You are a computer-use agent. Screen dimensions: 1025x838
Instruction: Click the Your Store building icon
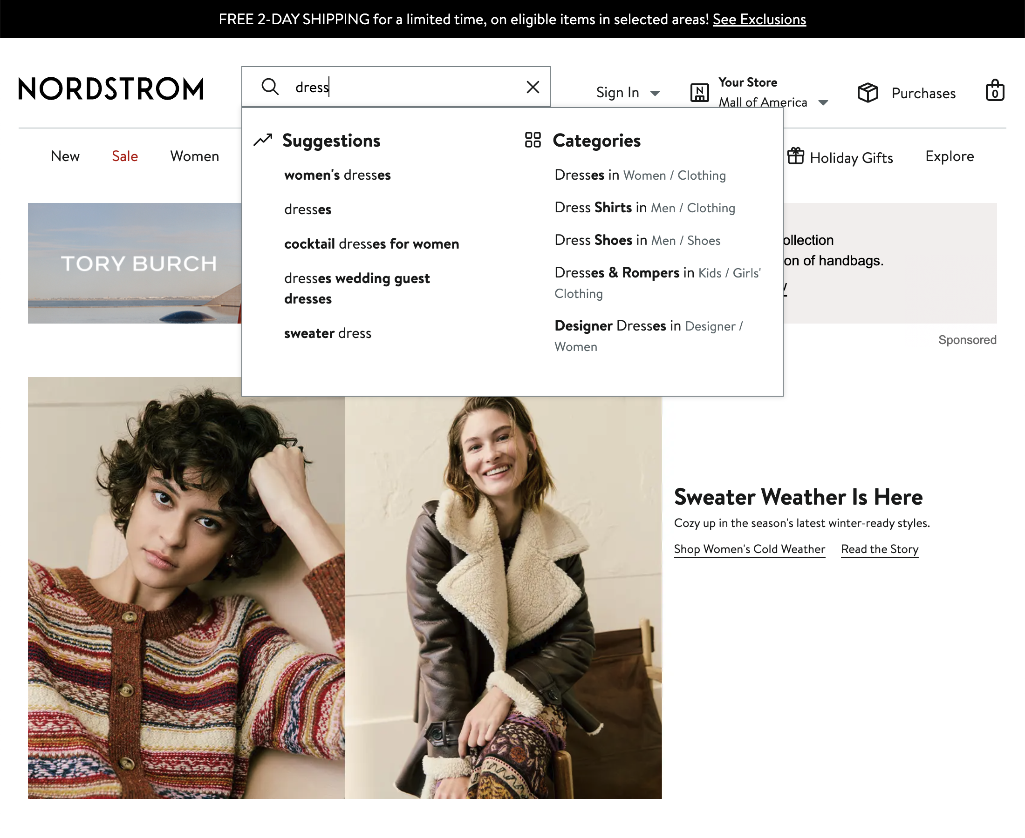[699, 92]
